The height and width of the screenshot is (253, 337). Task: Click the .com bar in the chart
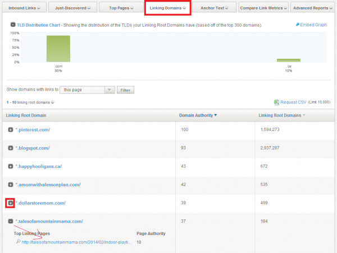point(58,49)
